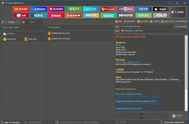The height and width of the screenshot is (124, 189).
Task: Run ADB Enable Diag Old function
Action: (x=80, y=33)
